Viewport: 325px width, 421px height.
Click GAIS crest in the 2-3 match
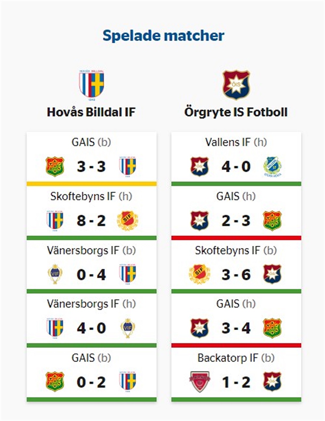[272, 221]
